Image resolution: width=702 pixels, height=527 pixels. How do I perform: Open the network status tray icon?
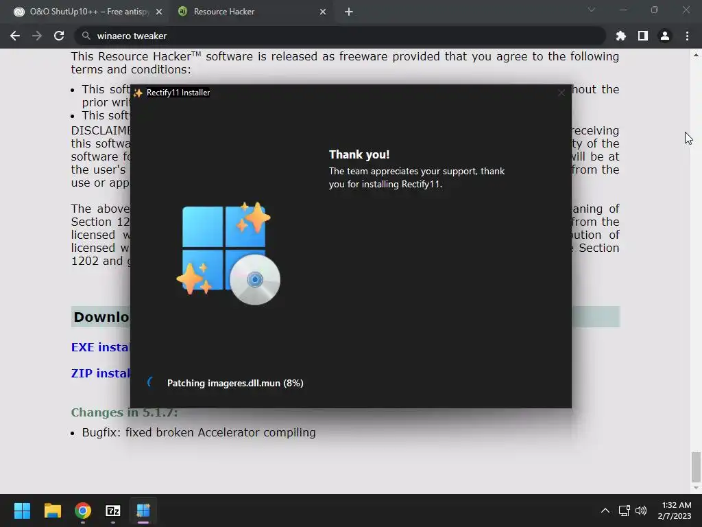coord(624,511)
